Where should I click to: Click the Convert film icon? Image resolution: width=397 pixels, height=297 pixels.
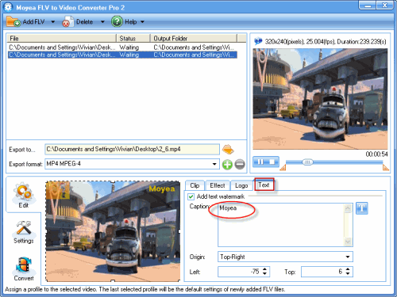[x=23, y=265]
